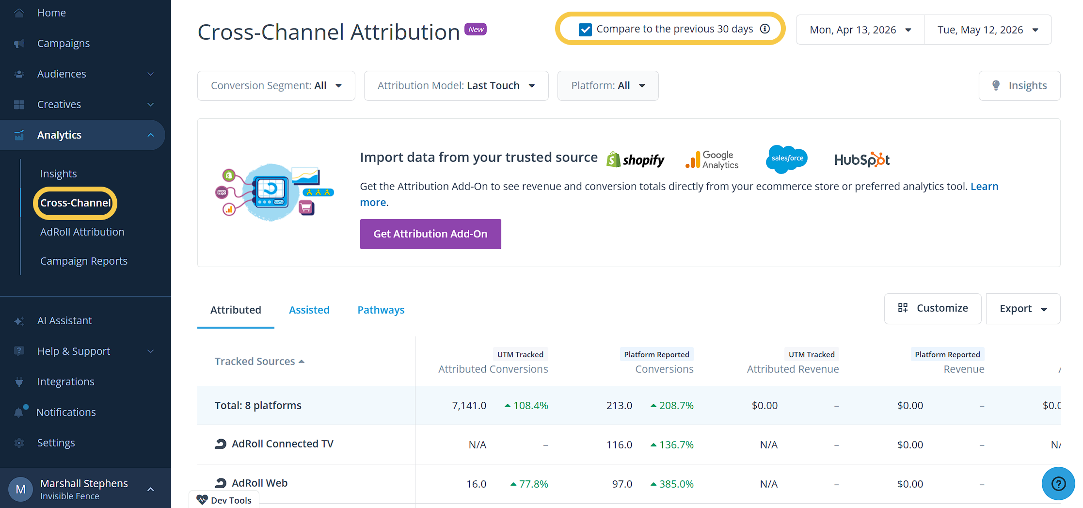Click the Customize button
The width and height of the screenshot is (1083, 508).
click(933, 309)
